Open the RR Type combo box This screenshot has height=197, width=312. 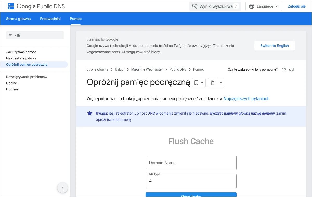[191, 181]
